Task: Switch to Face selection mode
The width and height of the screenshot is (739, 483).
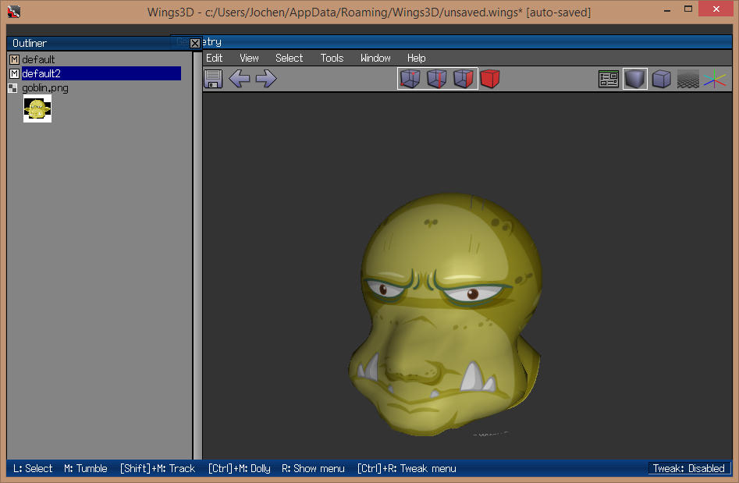Action: (464, 79)
